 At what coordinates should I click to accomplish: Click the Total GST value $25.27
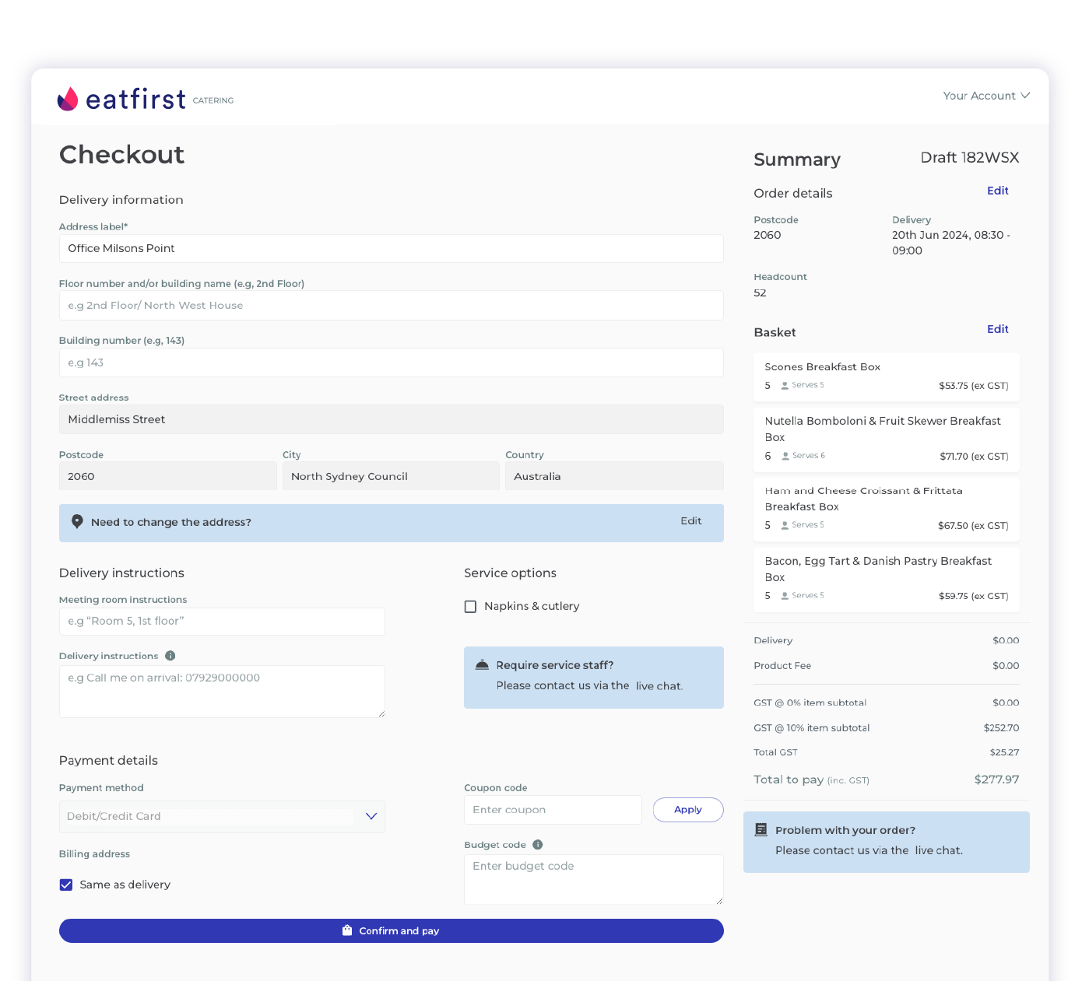click(x=1004, y=752)
